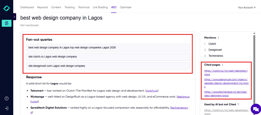Select the 'site:clutch.co Lagos web design company' query
261x115 pixels.
point(108,56)
